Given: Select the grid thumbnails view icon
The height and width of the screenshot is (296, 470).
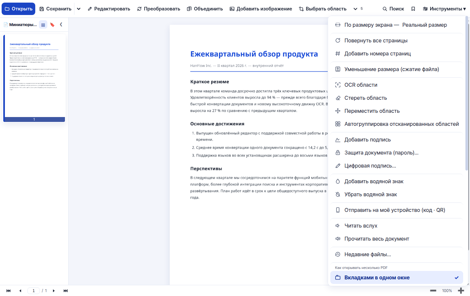Looking at the screenshot, I should tap(43, 25).
